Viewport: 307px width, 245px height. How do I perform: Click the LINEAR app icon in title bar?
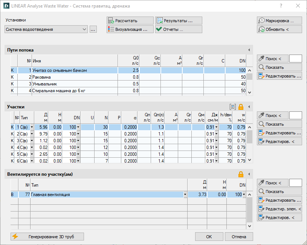point(6,6)
